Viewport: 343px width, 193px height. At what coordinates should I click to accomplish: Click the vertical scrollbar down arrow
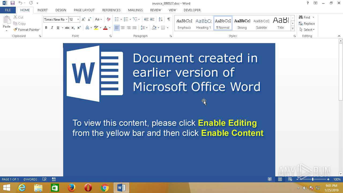pos(341,174)
